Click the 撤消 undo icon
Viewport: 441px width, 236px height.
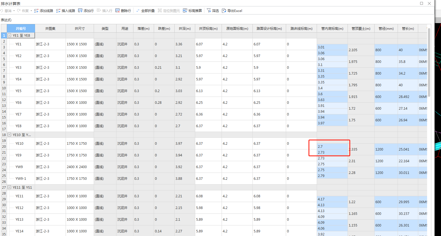tap(2, 11)
